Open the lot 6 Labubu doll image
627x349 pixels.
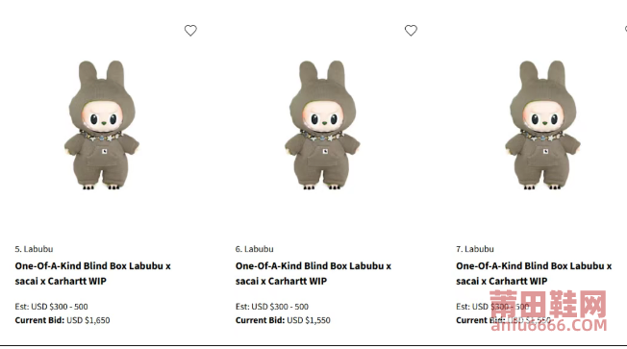click(x=322, y=125)
